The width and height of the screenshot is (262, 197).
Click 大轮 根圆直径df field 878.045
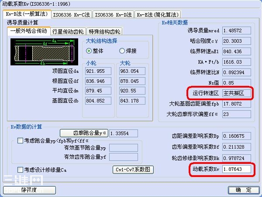(x=132, y=81)
